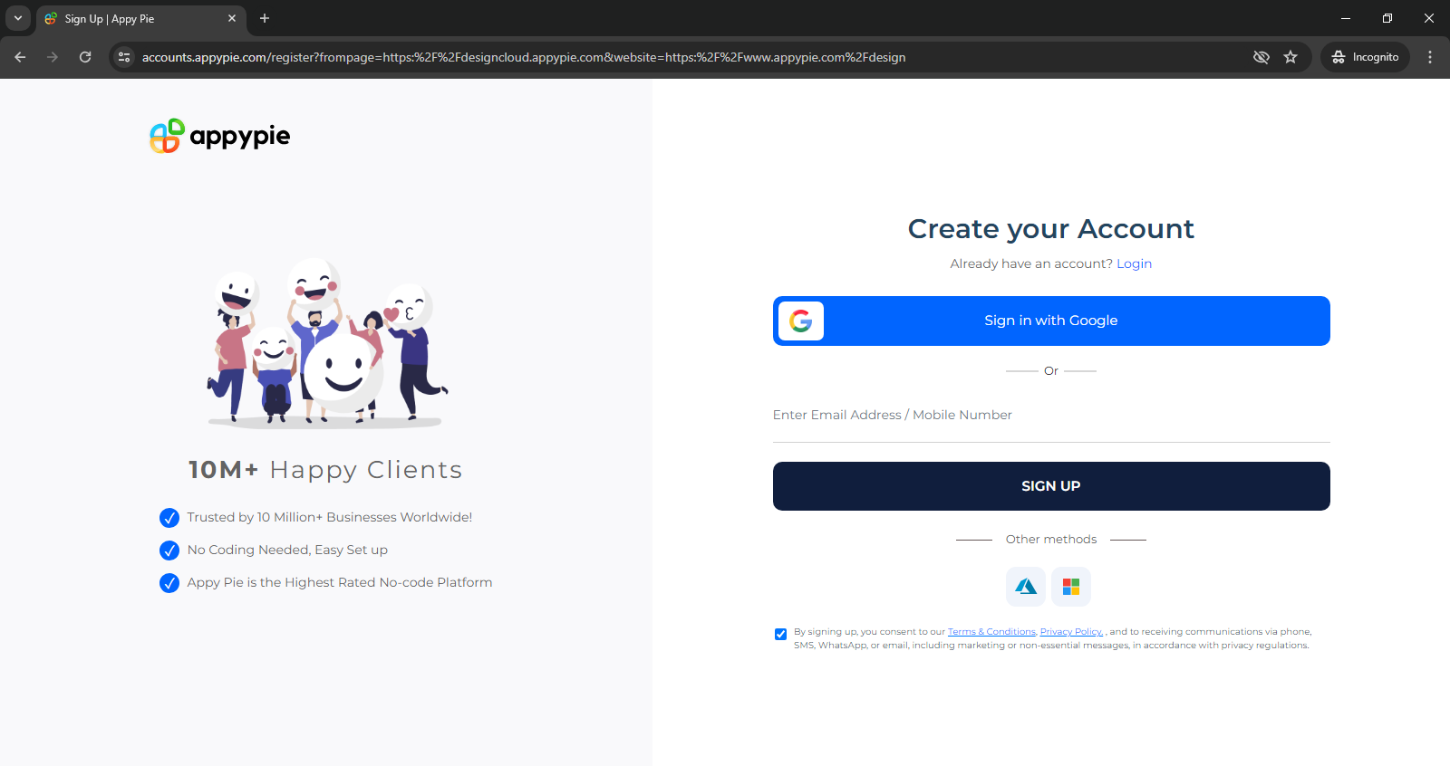The height and width of the screenshot is (766, 1450).
Task: Click the browser forward arrow
Action: 53,57
